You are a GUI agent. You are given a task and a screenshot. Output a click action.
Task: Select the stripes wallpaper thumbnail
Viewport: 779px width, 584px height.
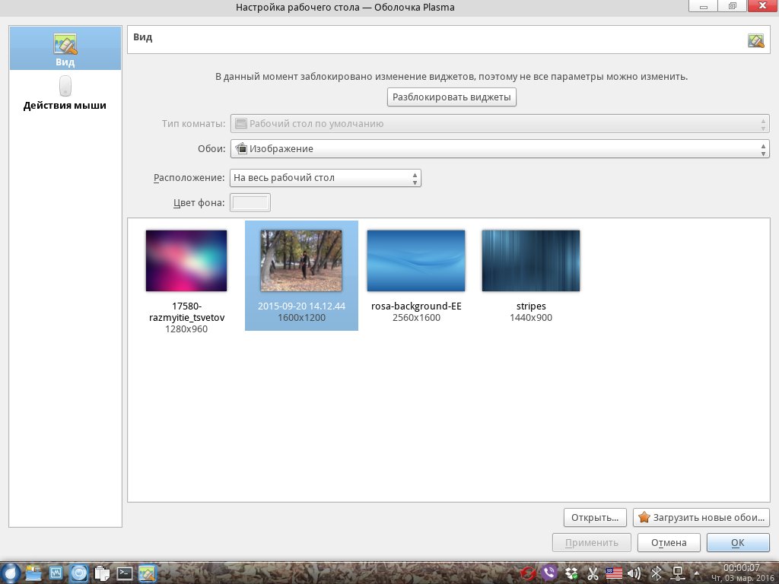[x=530, y=261]
